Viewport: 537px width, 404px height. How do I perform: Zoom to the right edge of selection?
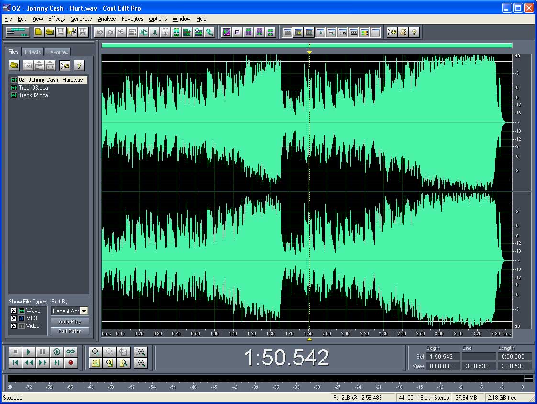point(123,362)
